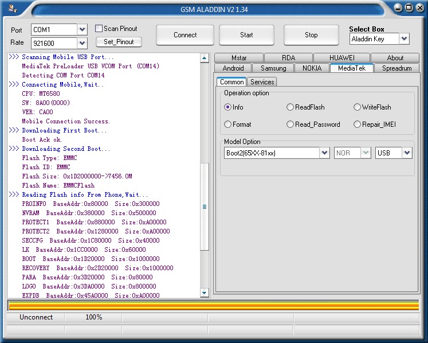Click the '100%' status bar entry
Screen dimensions: 428x343
tap(93, 317)
